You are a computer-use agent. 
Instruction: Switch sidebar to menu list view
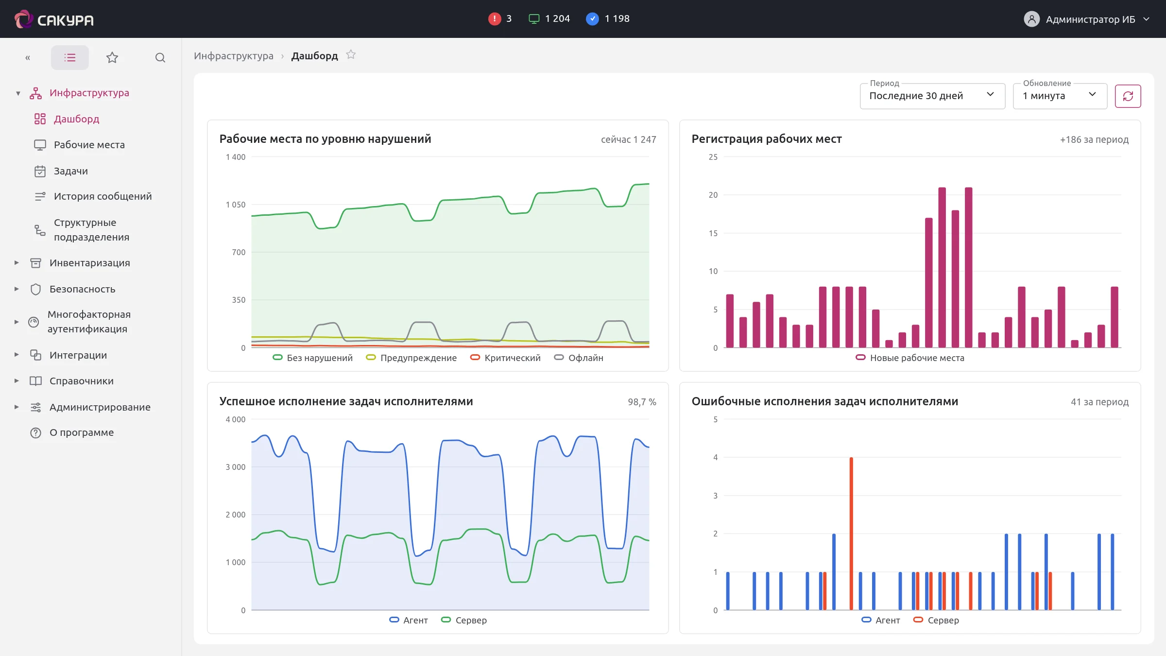[70, 58]
